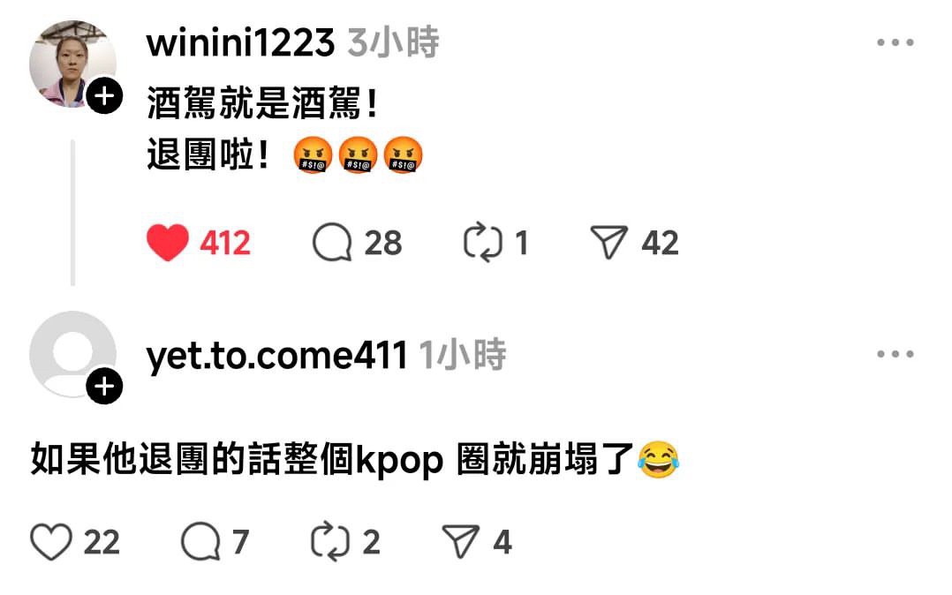Follow yet.to.come411 via plus badge

(x=104, y=386)
